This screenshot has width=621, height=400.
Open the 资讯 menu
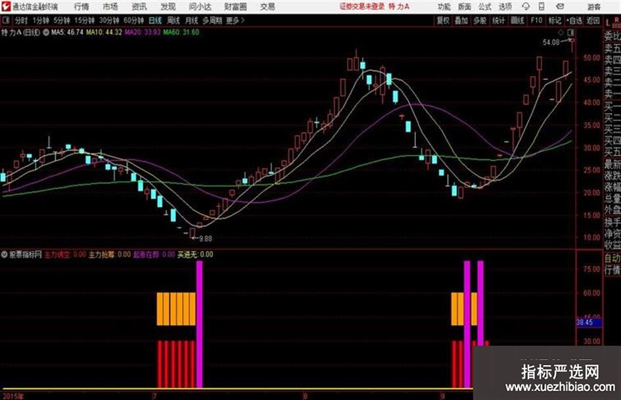point(139,7)
